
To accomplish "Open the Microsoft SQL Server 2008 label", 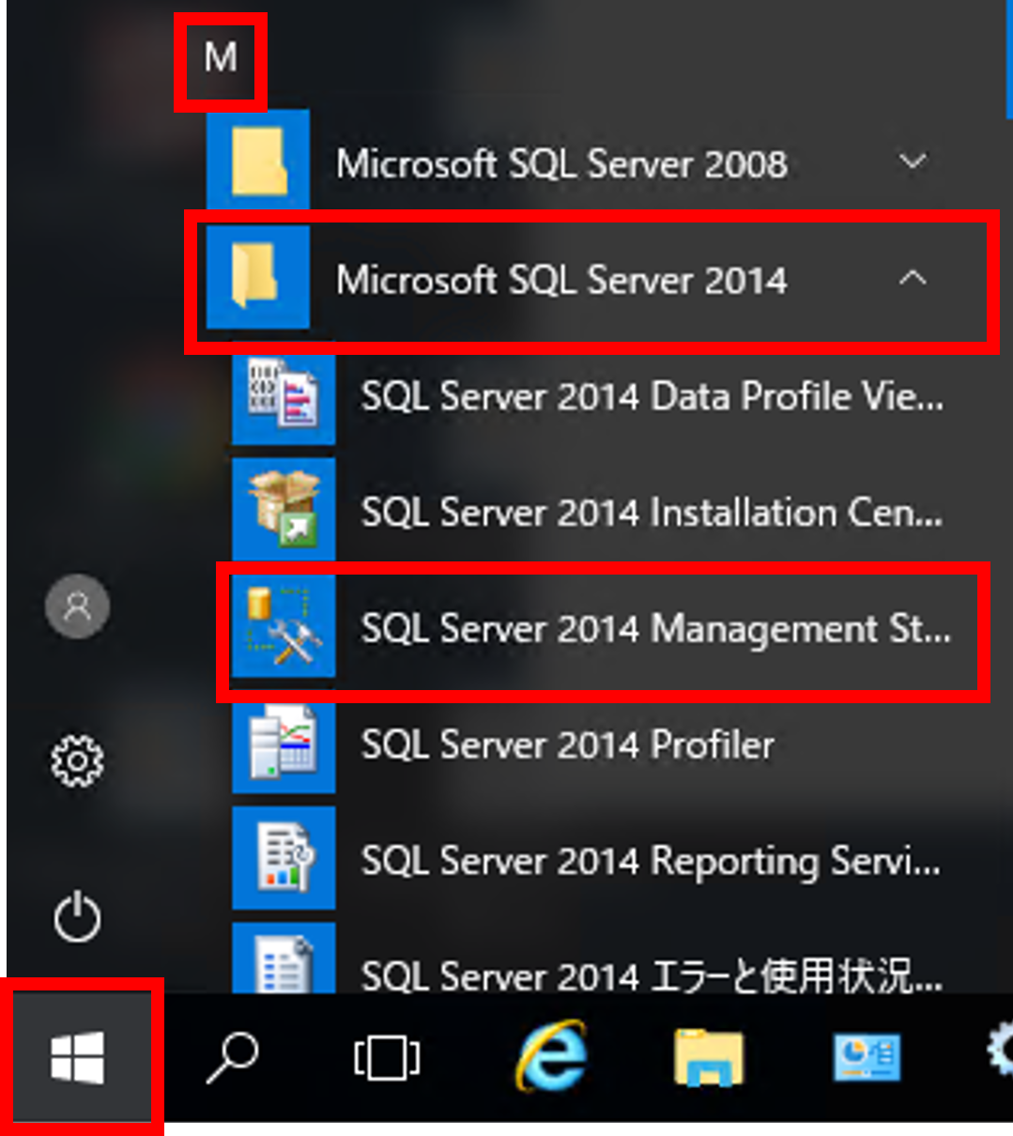I will click(561, 164).
